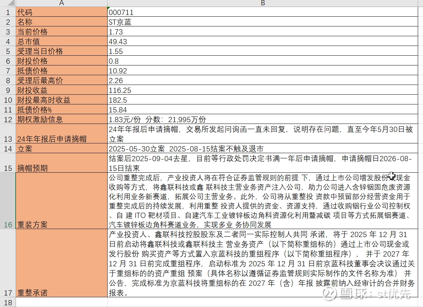Click the 财投收益 label cell
This screenshot has height=307, width=423.
coord(62,90)
